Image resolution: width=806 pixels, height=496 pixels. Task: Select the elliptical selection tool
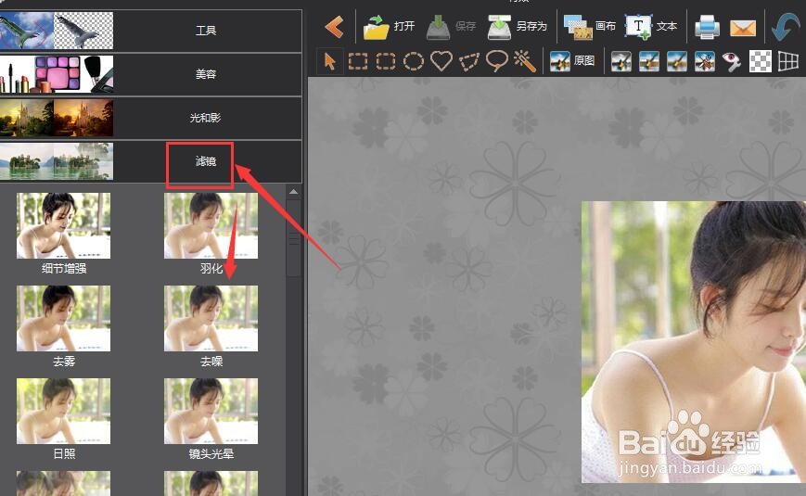(x=414, y=62)
